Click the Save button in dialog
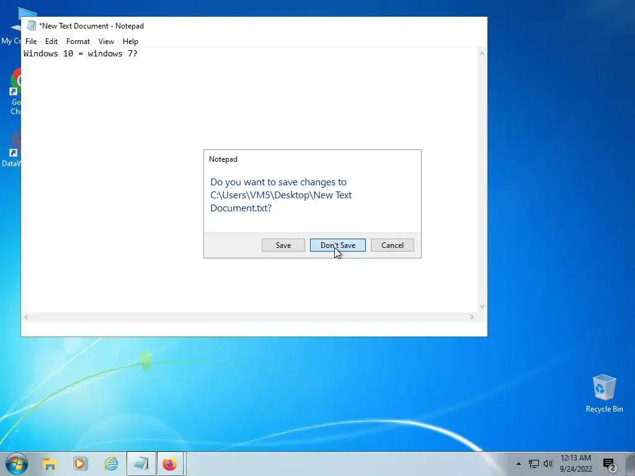This screenshot has width=635, height=476. [283, 245]
